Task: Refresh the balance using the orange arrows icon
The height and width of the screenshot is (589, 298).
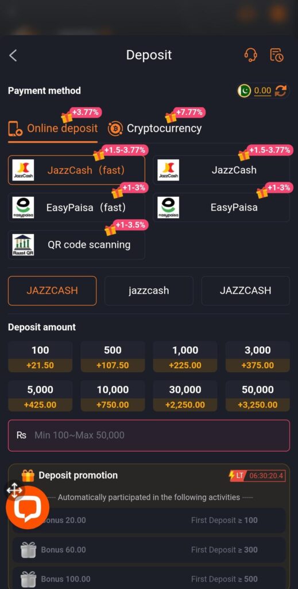Action: click(x=280, y=90)
